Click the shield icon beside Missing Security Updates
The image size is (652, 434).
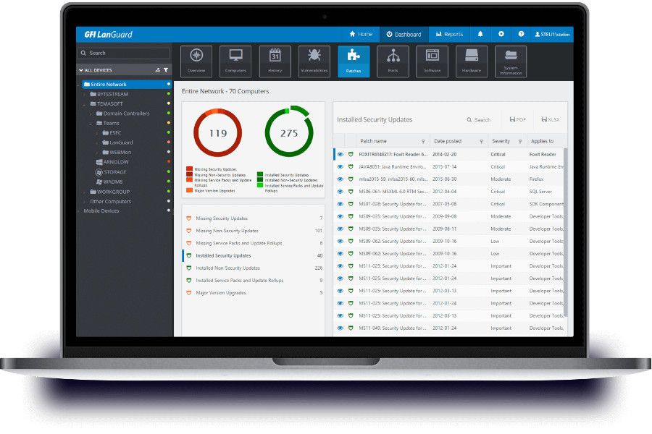[x=189, y=218]
